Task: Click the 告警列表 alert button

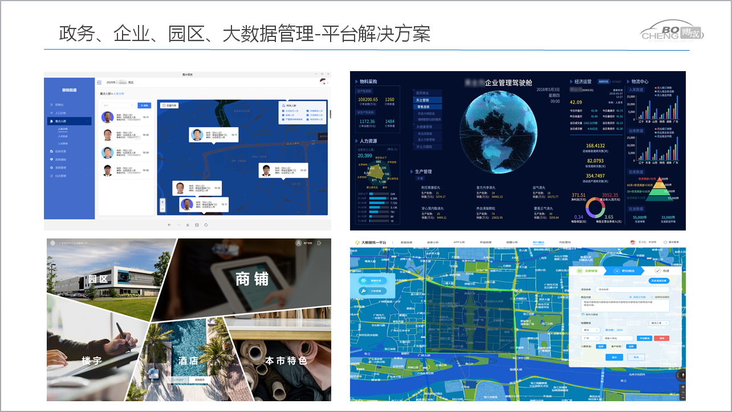Action: click(x=169, y=105)
